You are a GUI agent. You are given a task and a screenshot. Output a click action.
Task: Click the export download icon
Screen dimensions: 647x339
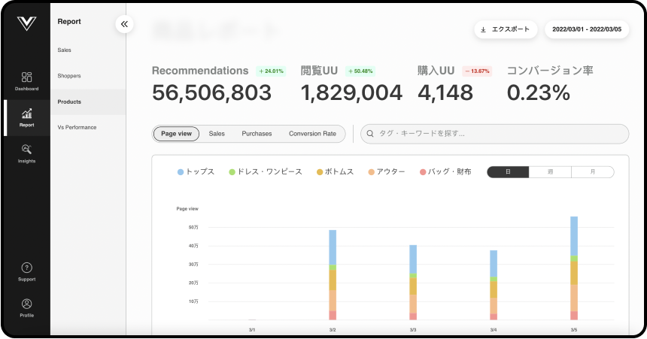coord(483,30)
